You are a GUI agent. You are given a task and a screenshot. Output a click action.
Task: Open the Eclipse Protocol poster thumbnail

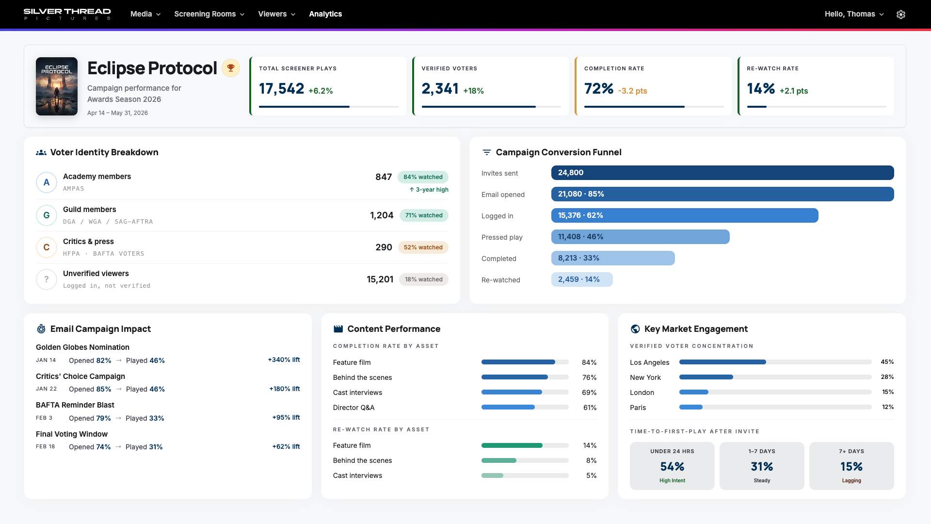57,86
